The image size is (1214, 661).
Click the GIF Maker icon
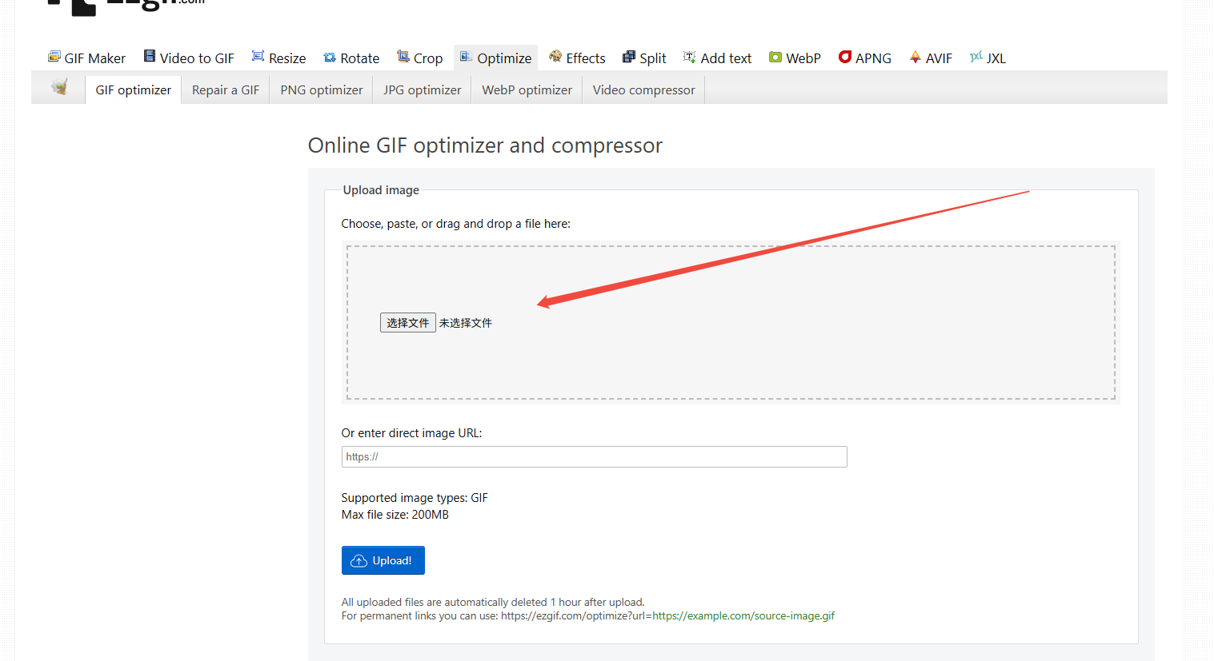[x=54, y=57]
